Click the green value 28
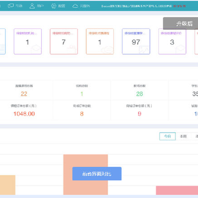This screenshot has height=198, width=198. [140, 94]
